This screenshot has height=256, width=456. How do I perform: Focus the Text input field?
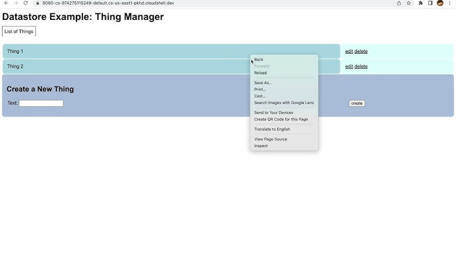click(x=41, y=103)
